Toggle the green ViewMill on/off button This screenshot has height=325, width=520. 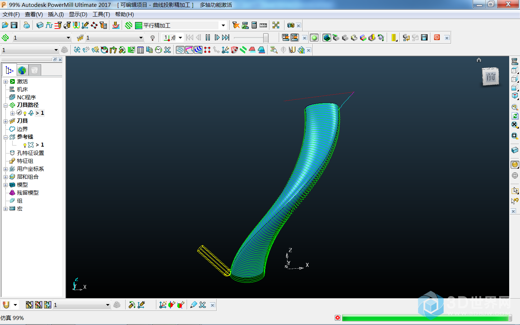coord(314,38)
